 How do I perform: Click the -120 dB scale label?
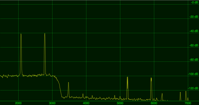tap(193, 88)
